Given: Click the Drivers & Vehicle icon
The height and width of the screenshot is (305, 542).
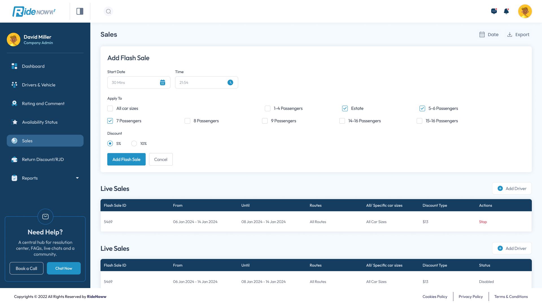Looking at the screenshot, I should coord(14,85).
